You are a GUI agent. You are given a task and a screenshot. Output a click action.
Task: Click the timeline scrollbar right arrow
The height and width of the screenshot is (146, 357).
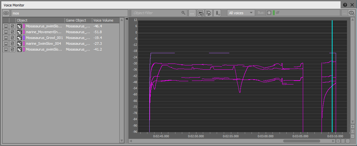coord(334,141)
